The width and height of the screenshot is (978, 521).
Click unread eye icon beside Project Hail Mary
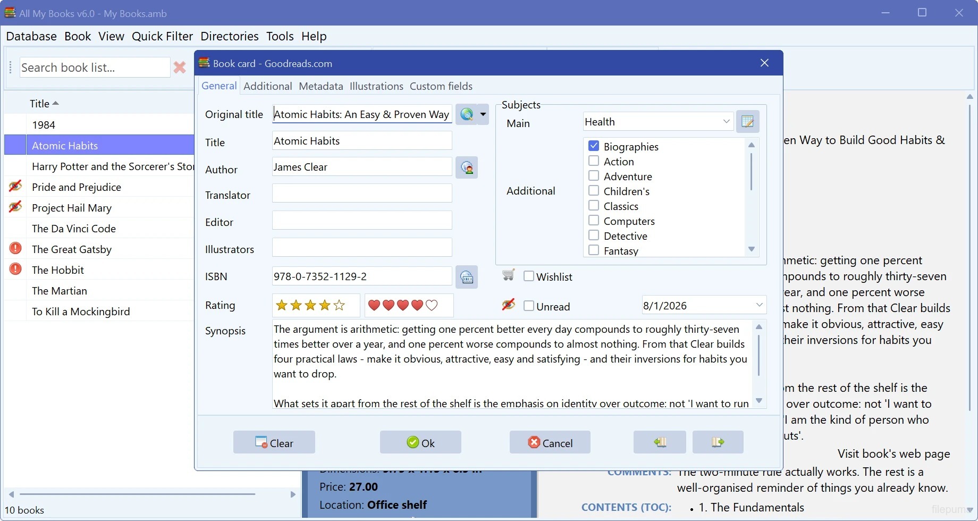click(15, 207)
